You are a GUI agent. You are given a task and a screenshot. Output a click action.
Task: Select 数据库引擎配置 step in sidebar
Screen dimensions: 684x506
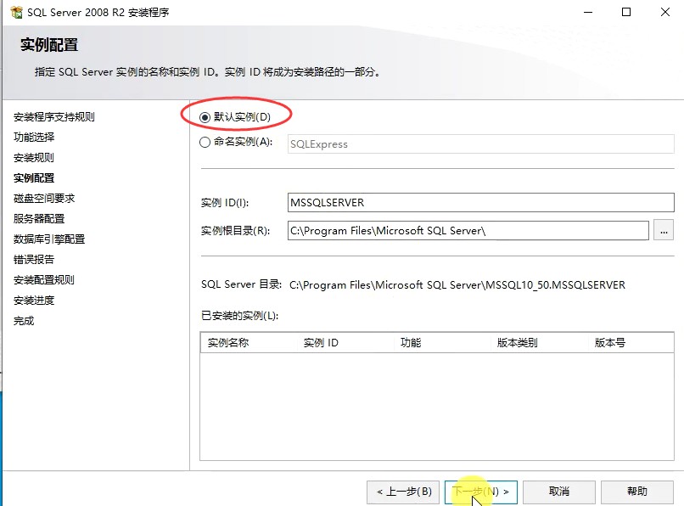pyautogui.click(x=49, y=239)
